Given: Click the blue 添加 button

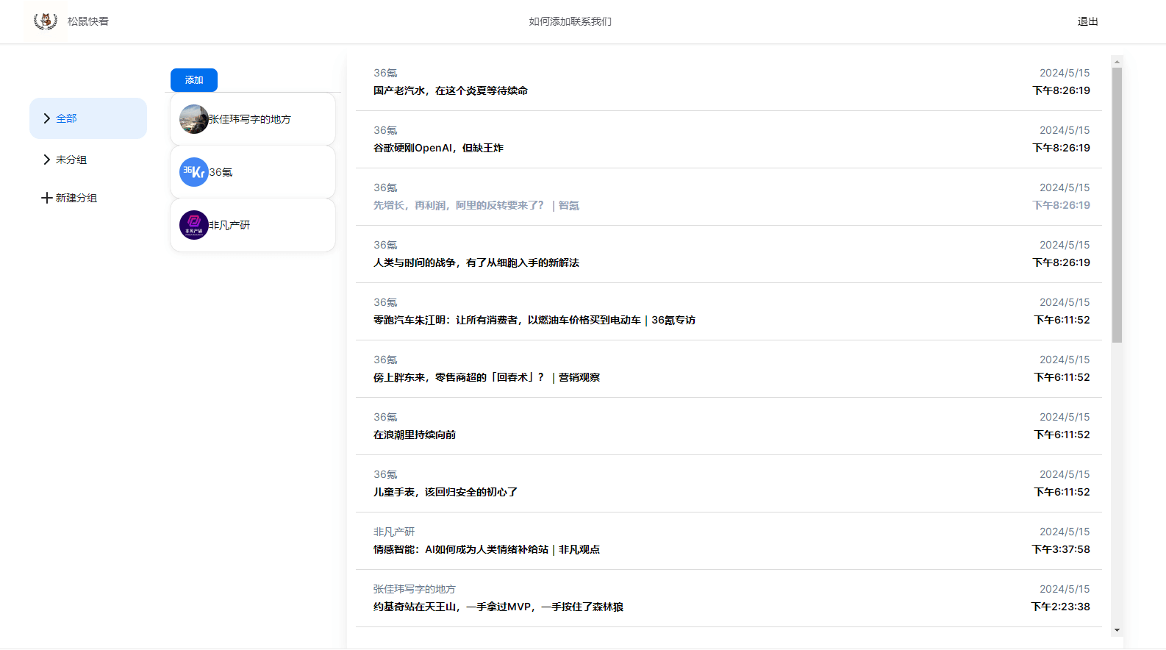Looking at the screenshot, I should click(x=194, y=80).
